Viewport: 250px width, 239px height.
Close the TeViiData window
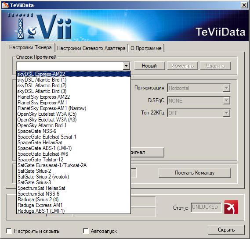[x=244, y=5]
